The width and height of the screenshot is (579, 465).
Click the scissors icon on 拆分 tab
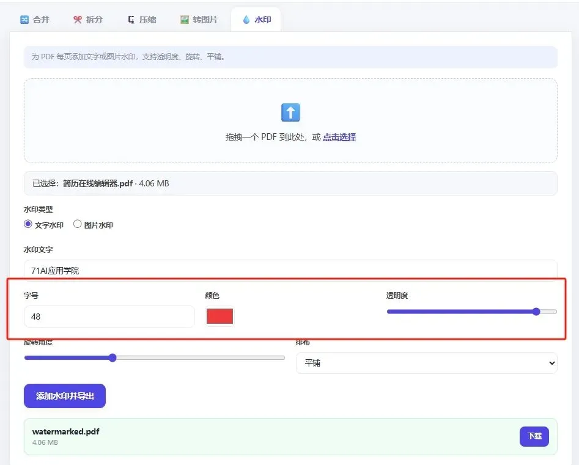[78, 20]
